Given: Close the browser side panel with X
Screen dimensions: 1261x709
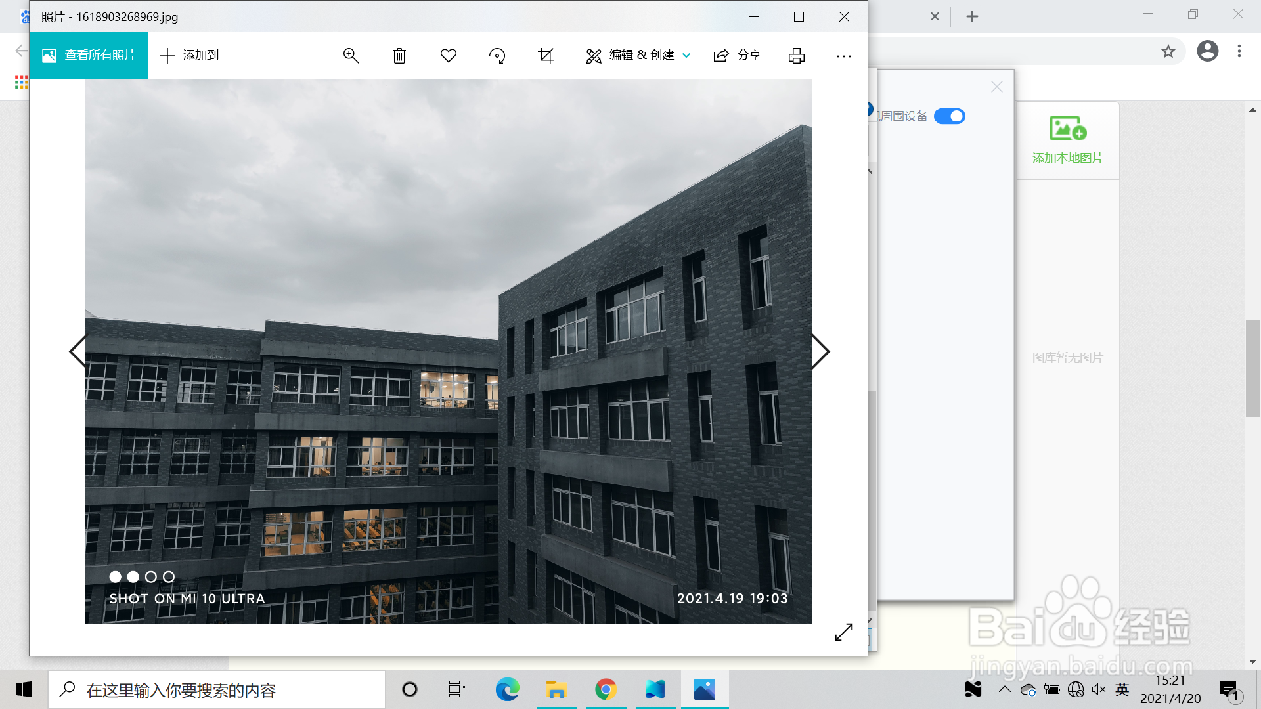Looking at the screenshot, I should [997, 87].
